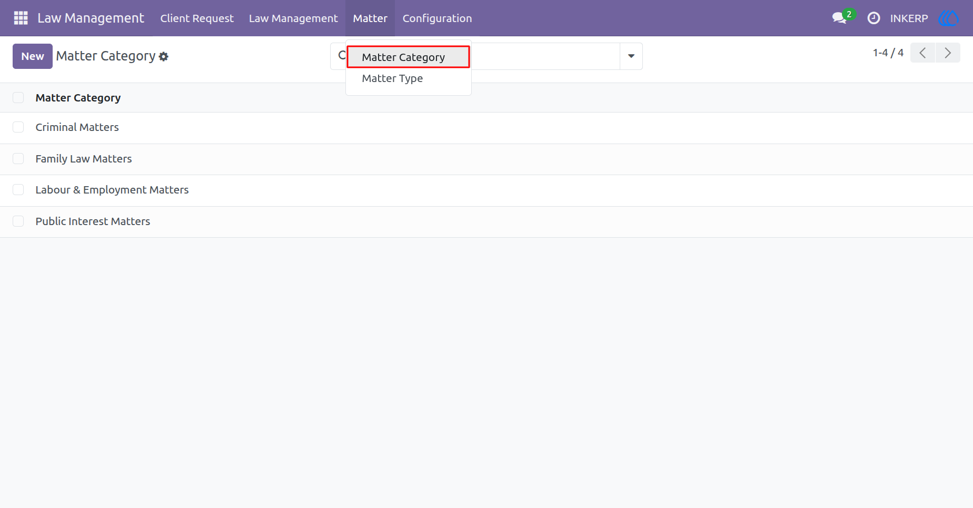Go to previous page with left chevron
This screenshot has width=973, height=508.
[x=922, y=53]
